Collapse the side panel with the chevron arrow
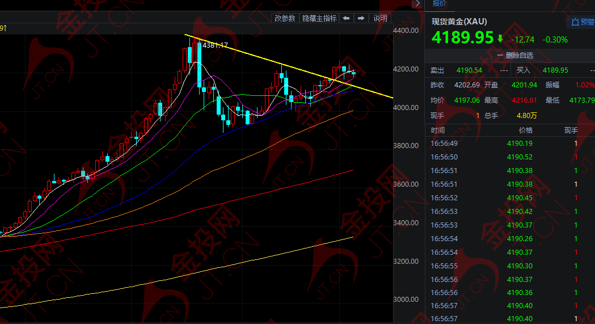The height and width of the screenshot is (324, 595). [x=418, y=3]
